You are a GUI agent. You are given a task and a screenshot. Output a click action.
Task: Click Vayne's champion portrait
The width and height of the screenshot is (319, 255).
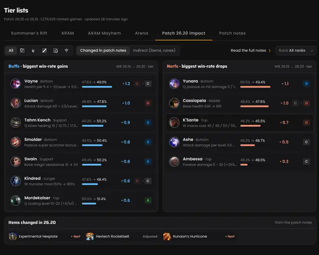point(15,84)
